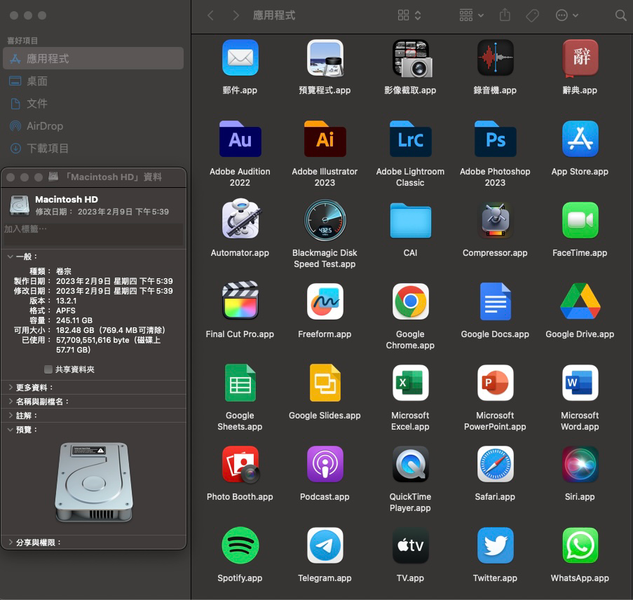633x600 pixels.
Task: Go back in Finder navigation
Action: tap(210, 15)
